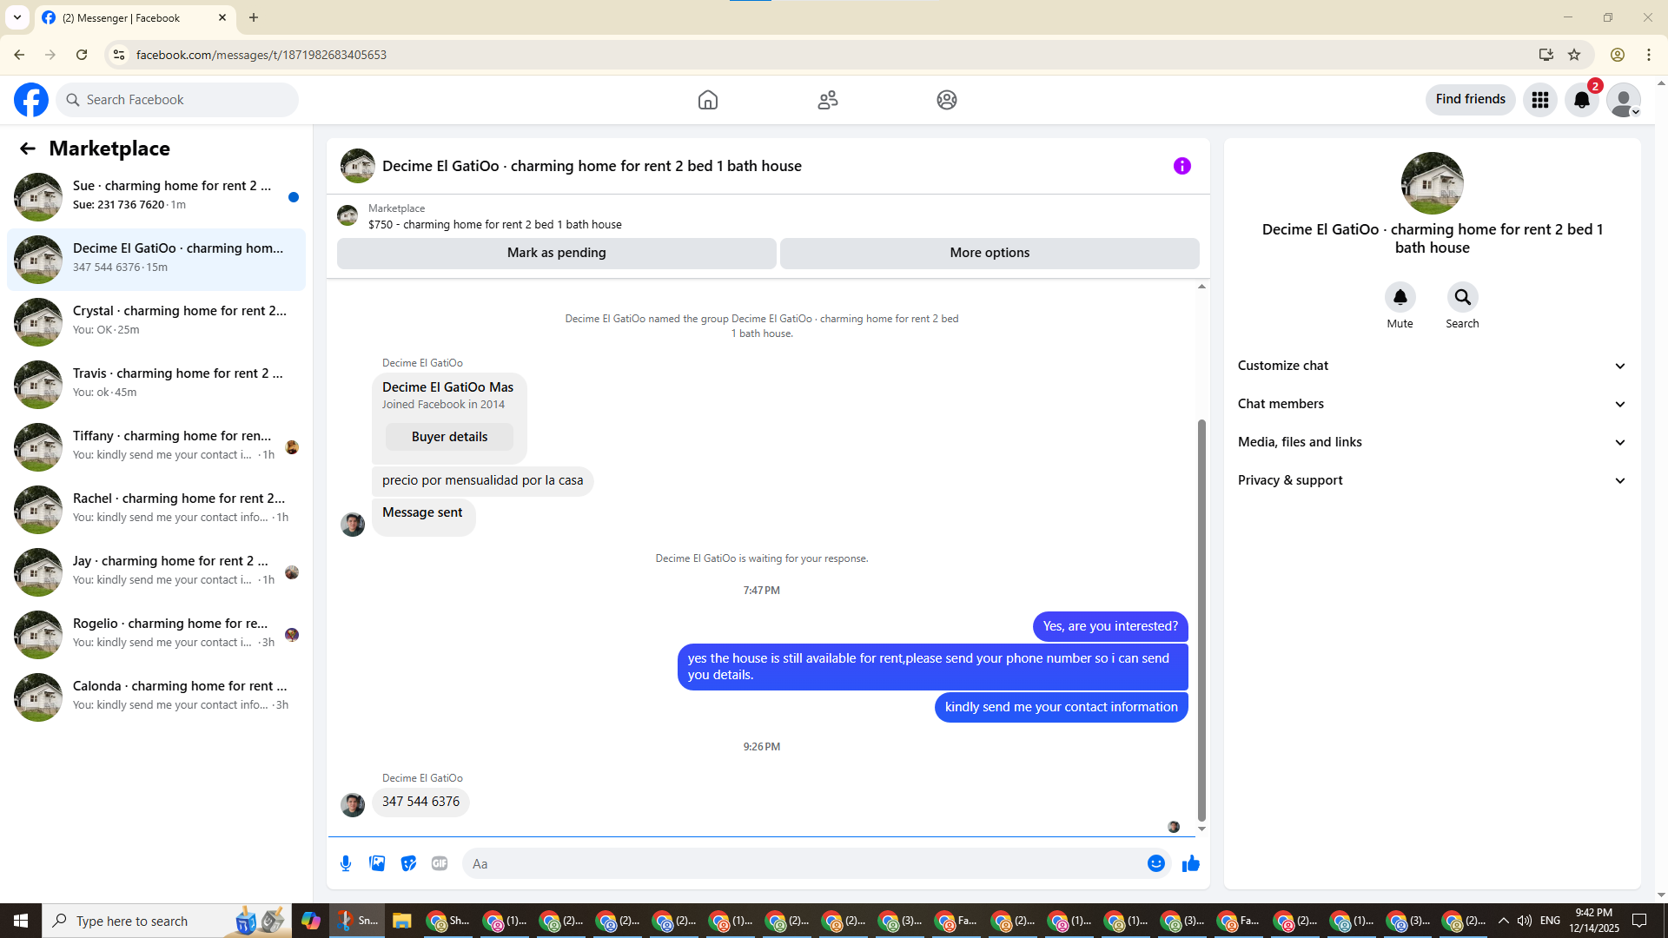Viewport: 1668px width, 938px height.
Task: Attach a photo using the image icon
Action: 377,863
